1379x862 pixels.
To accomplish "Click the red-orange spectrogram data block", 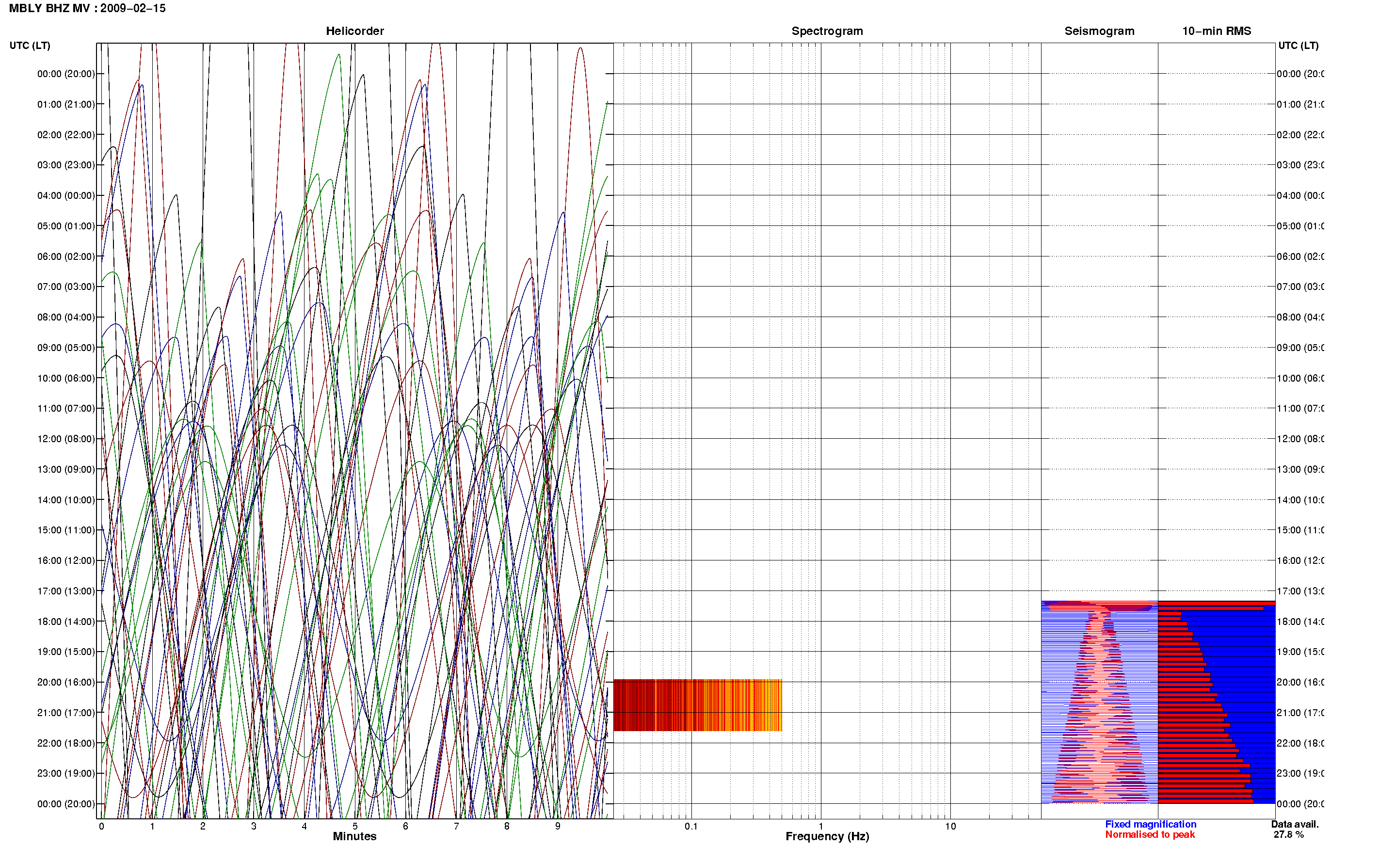I will pyautogui.click(x=697, y=705).
